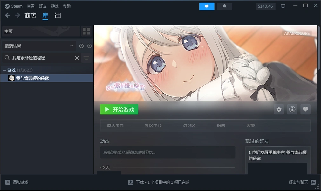
Task: Switch to the 库 tab
Action: point(45,16)
